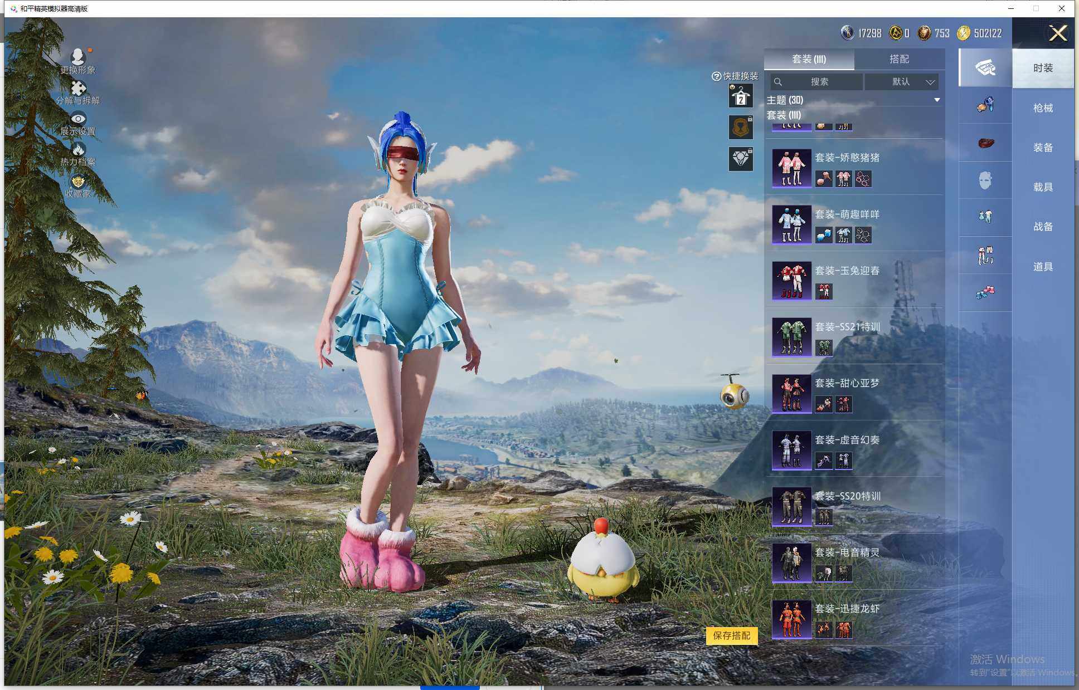The height and width of the screenshot is (690, 1079).
Task: Toggle 展示设置 eye display settings
Action: 78,120
